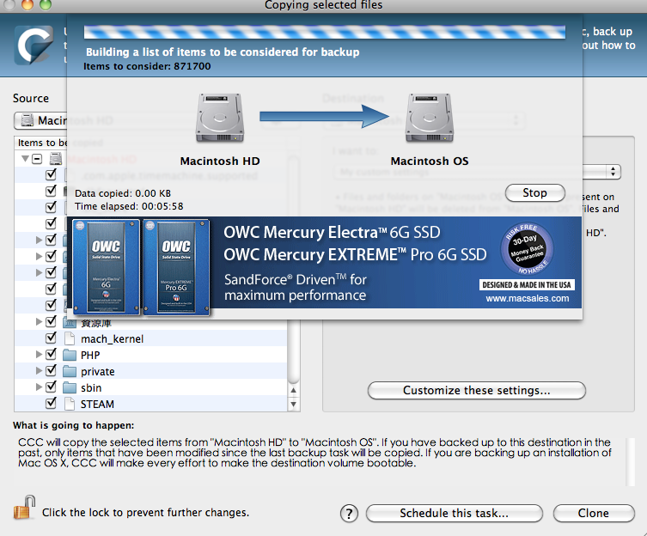
Task: Uncheck the mach_kernel checkbox
Action: [x=51, y=338]
